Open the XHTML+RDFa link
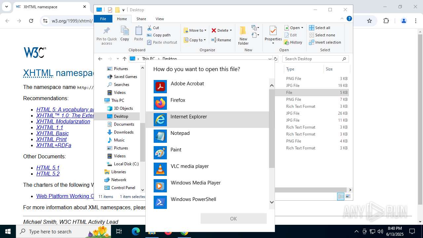Screen dimensions: 423x238 54,145
